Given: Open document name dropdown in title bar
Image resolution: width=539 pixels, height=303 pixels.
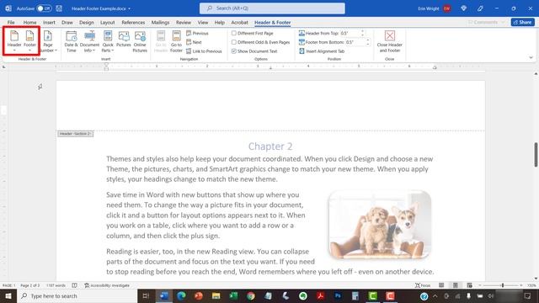Looking at the screenshot, I should [x=129, y=8].
